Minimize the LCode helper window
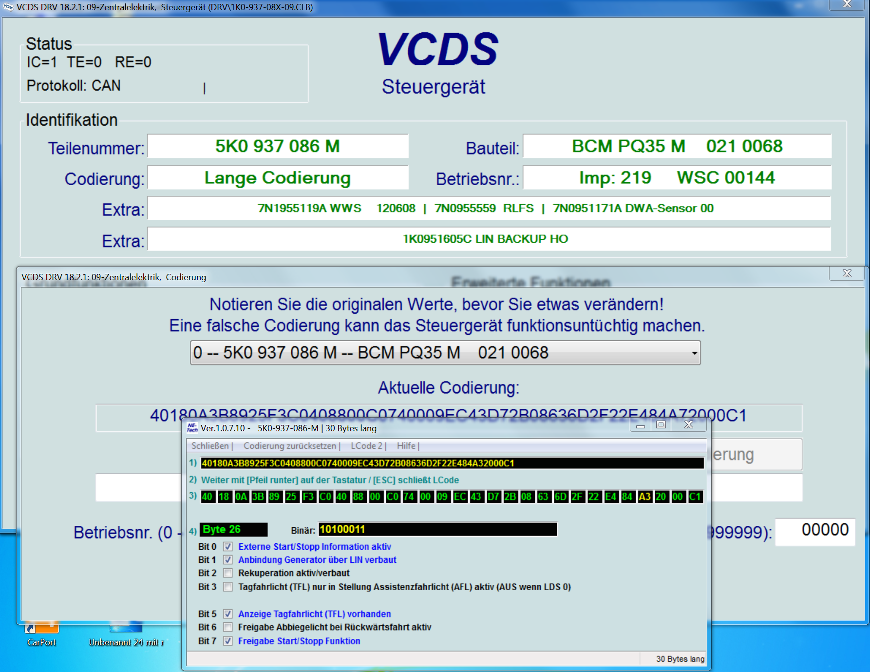Viewport: 870px width, 672px height. coord(641,425)
